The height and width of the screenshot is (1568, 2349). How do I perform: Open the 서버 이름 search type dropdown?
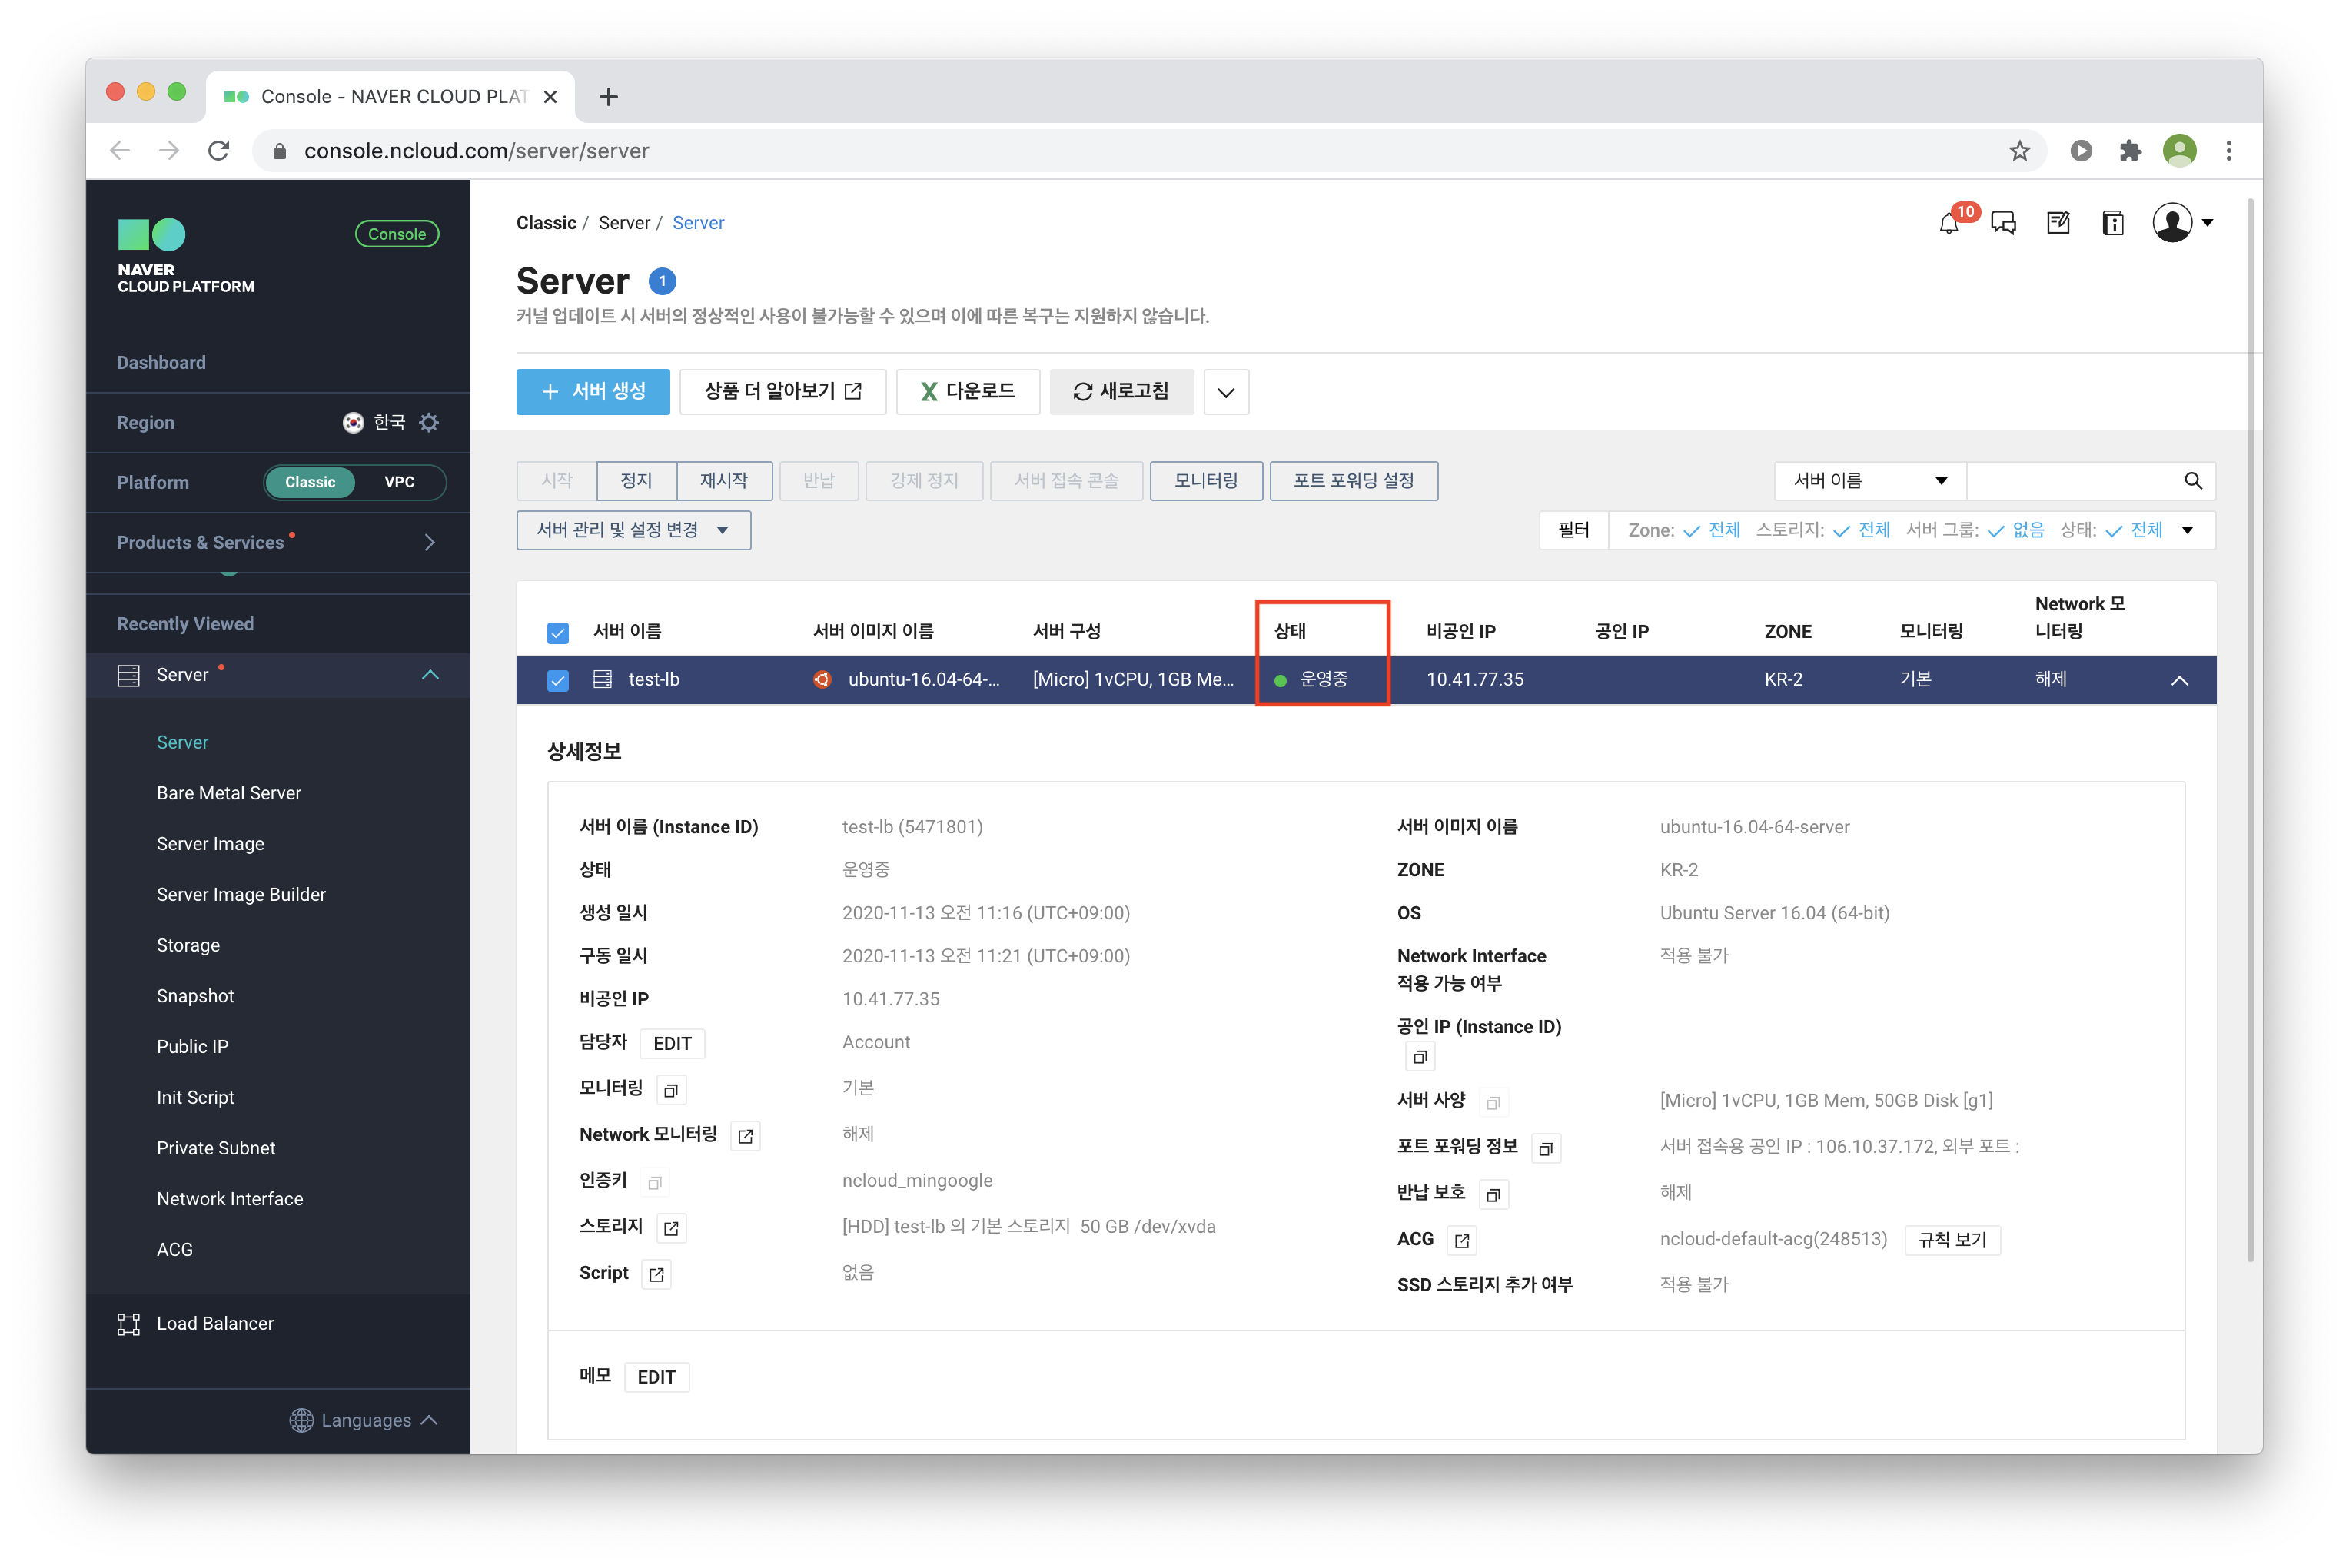[1869, 481]
